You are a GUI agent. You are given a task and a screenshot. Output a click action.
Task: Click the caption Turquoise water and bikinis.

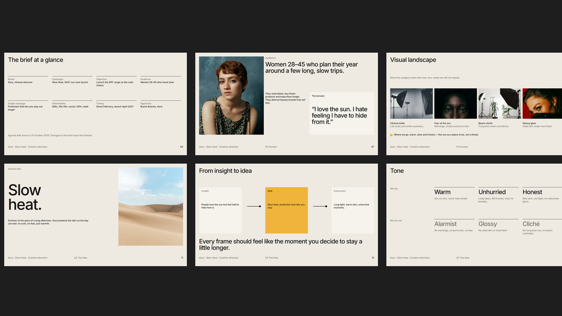(x=494, y=126)
